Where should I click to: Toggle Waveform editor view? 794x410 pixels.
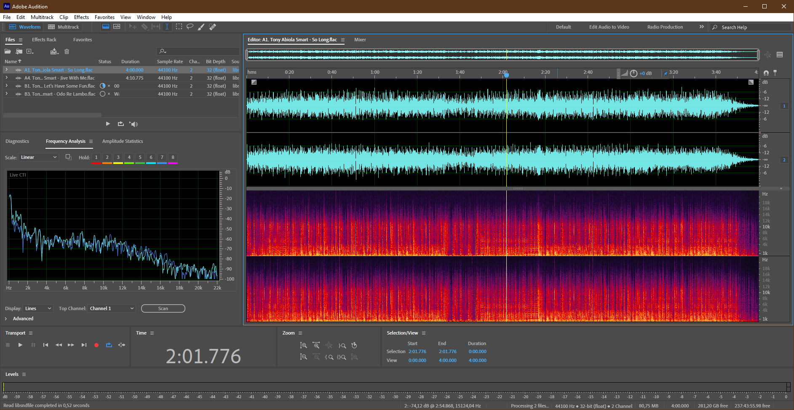click(25, 27)
